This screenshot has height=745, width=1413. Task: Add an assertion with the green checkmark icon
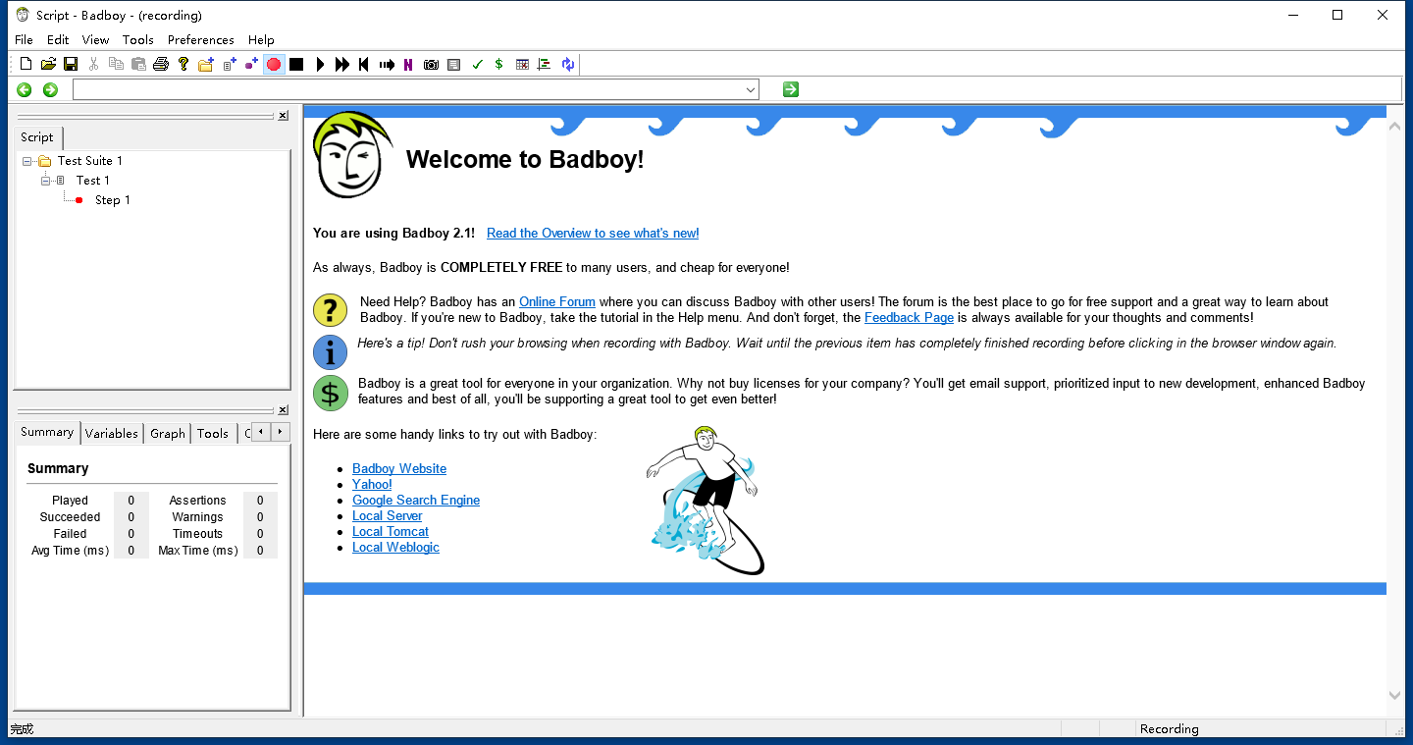click(477, 65)
